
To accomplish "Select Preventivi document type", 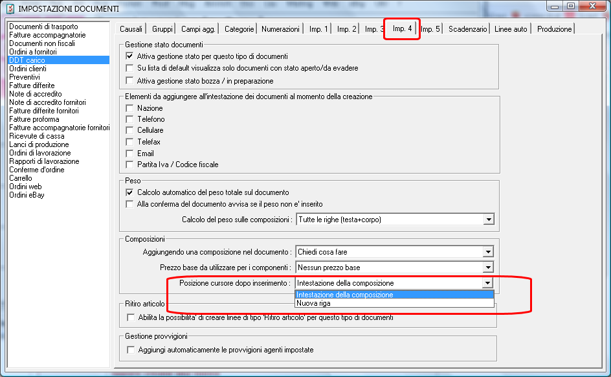I will tap(58, 77).
